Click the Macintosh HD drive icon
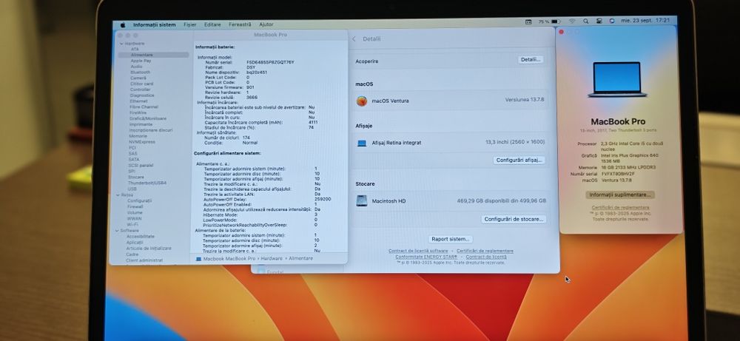Image resolution: width=740 pixels, height=341 pixels. click(362, 201)
